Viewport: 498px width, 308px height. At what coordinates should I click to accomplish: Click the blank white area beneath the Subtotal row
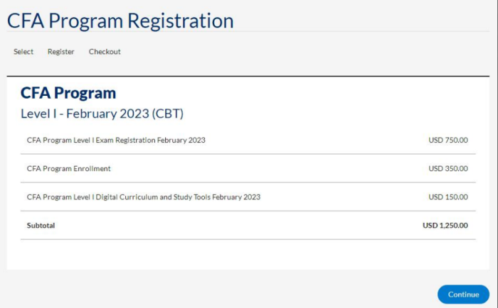(248, 254)
